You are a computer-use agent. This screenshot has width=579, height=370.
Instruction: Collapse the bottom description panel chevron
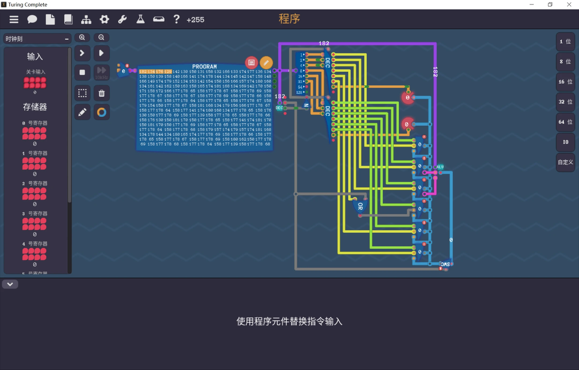10,285
